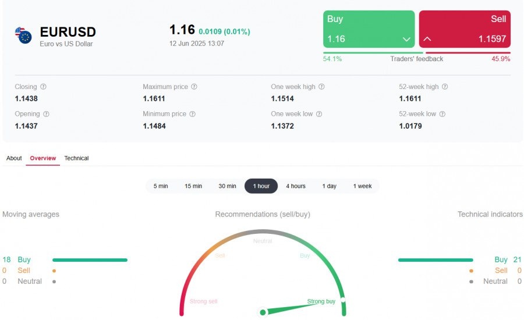The image size is (524, 320).
Task: Select the 1 hour timeframe
Action: [x=261, y=186]
